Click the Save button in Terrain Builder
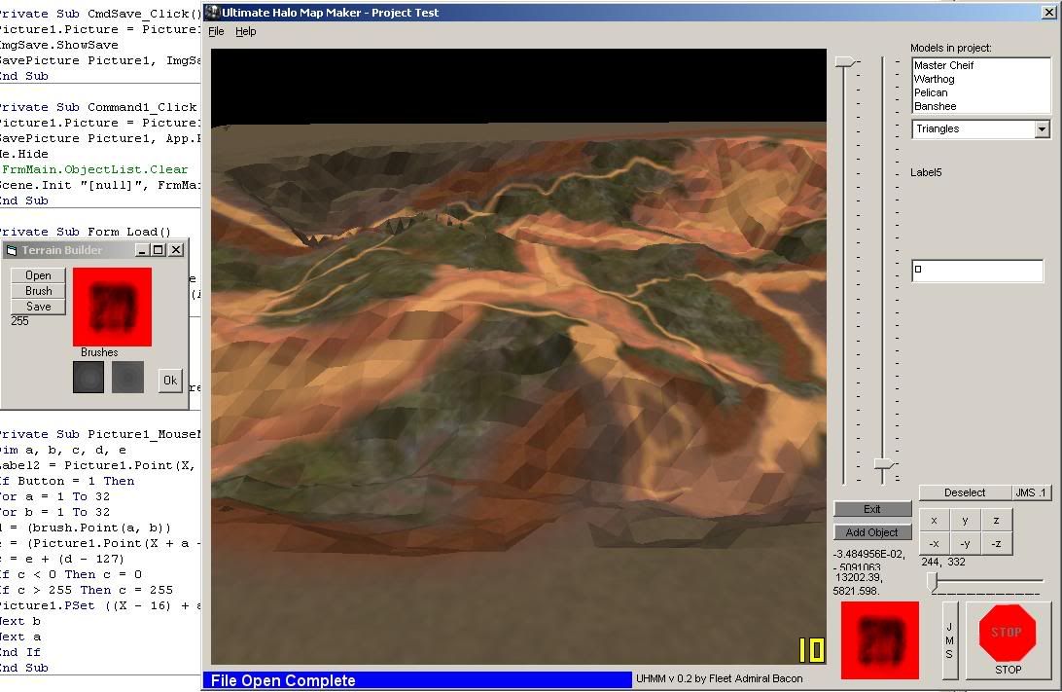The height and width of the screenshot is (692, 1062). point(38,307)
